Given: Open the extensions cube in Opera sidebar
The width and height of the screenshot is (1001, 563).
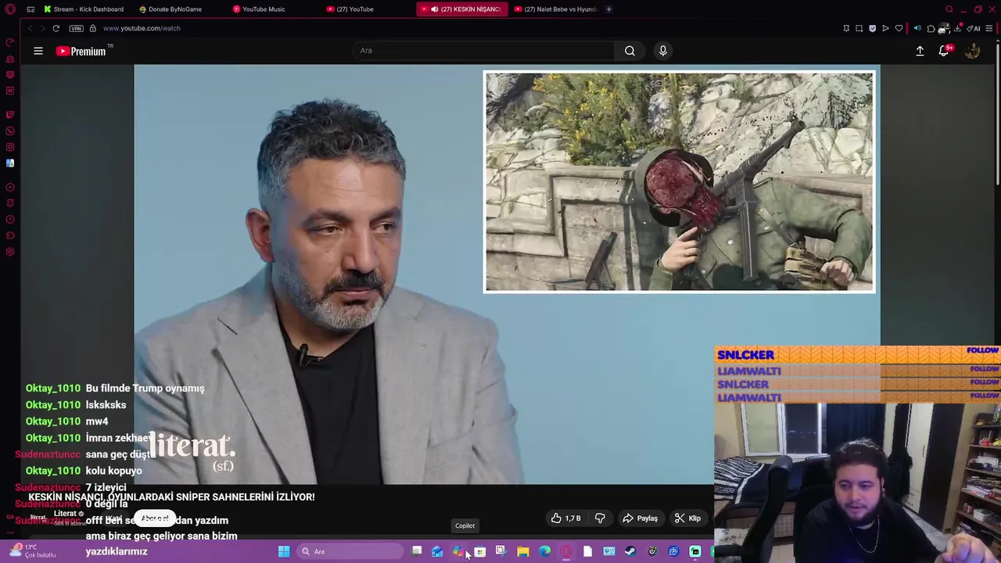Looking at the screenshot, I should click(x=10, y=236).
